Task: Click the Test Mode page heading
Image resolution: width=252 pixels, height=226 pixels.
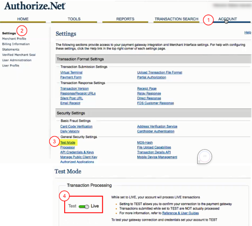Action: pyautogui.click(x=68, y=171)
